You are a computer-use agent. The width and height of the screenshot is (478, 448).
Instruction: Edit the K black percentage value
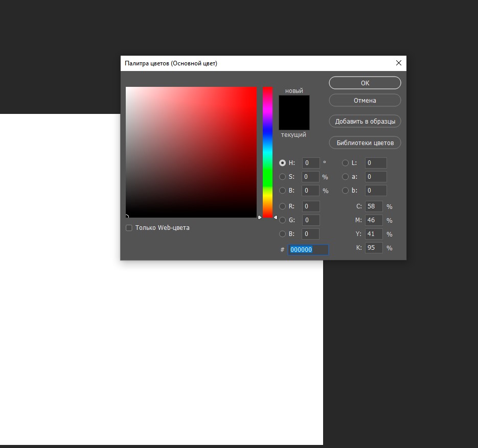coord(373,247)
